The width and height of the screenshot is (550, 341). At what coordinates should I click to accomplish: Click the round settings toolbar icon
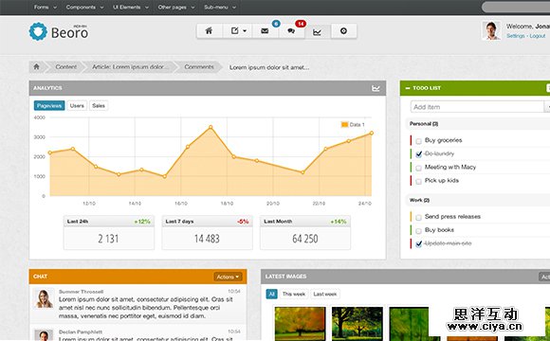[x=343, y=31]
